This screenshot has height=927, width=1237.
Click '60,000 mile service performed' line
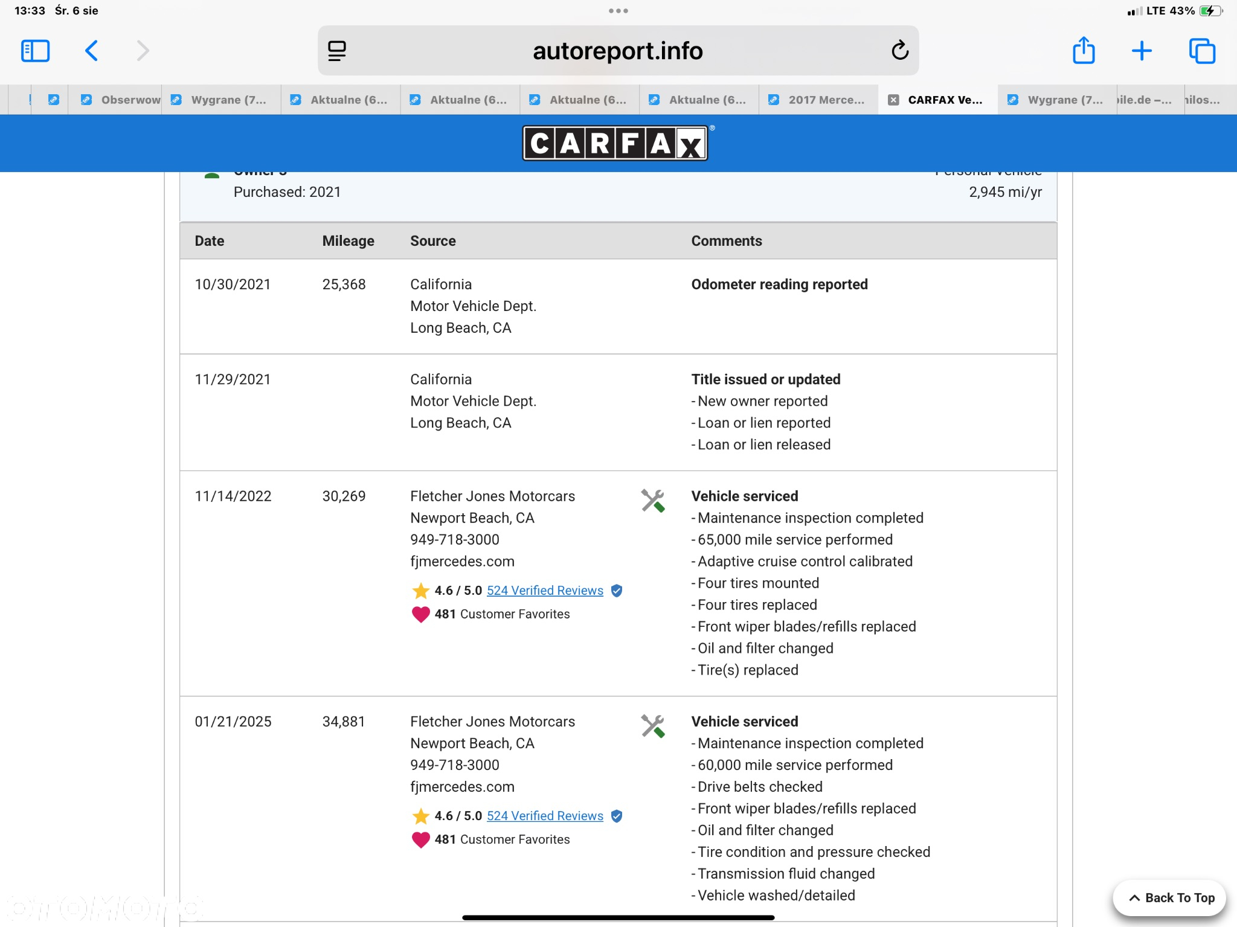[x=792, y=765]
